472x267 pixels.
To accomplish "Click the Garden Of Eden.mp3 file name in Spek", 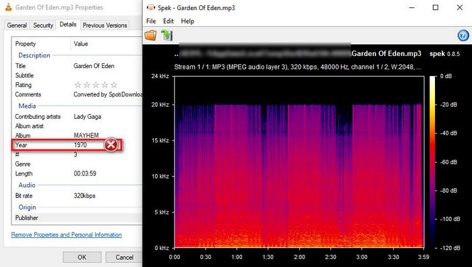I will 386,53.
